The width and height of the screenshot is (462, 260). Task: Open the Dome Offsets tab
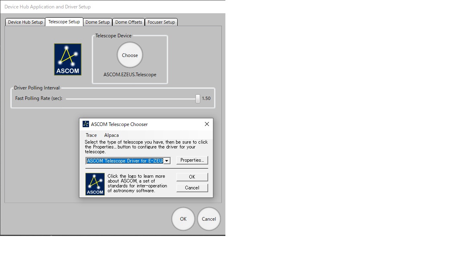click(x=128, y=22)
